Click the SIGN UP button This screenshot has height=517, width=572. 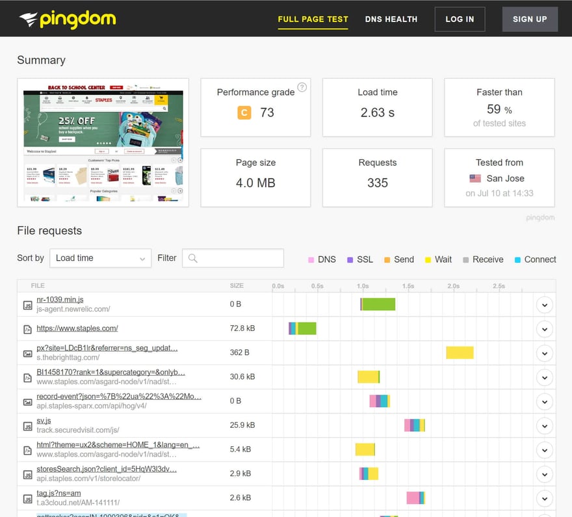click(530, 19)
